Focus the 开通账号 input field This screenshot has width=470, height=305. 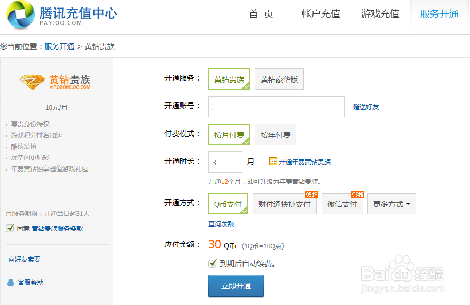click(x=276, y=107)
